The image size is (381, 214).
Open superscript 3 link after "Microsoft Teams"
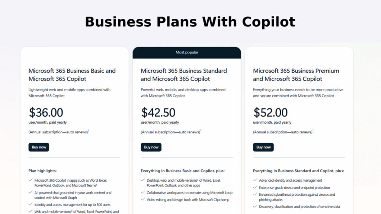(x=96, y=184)
